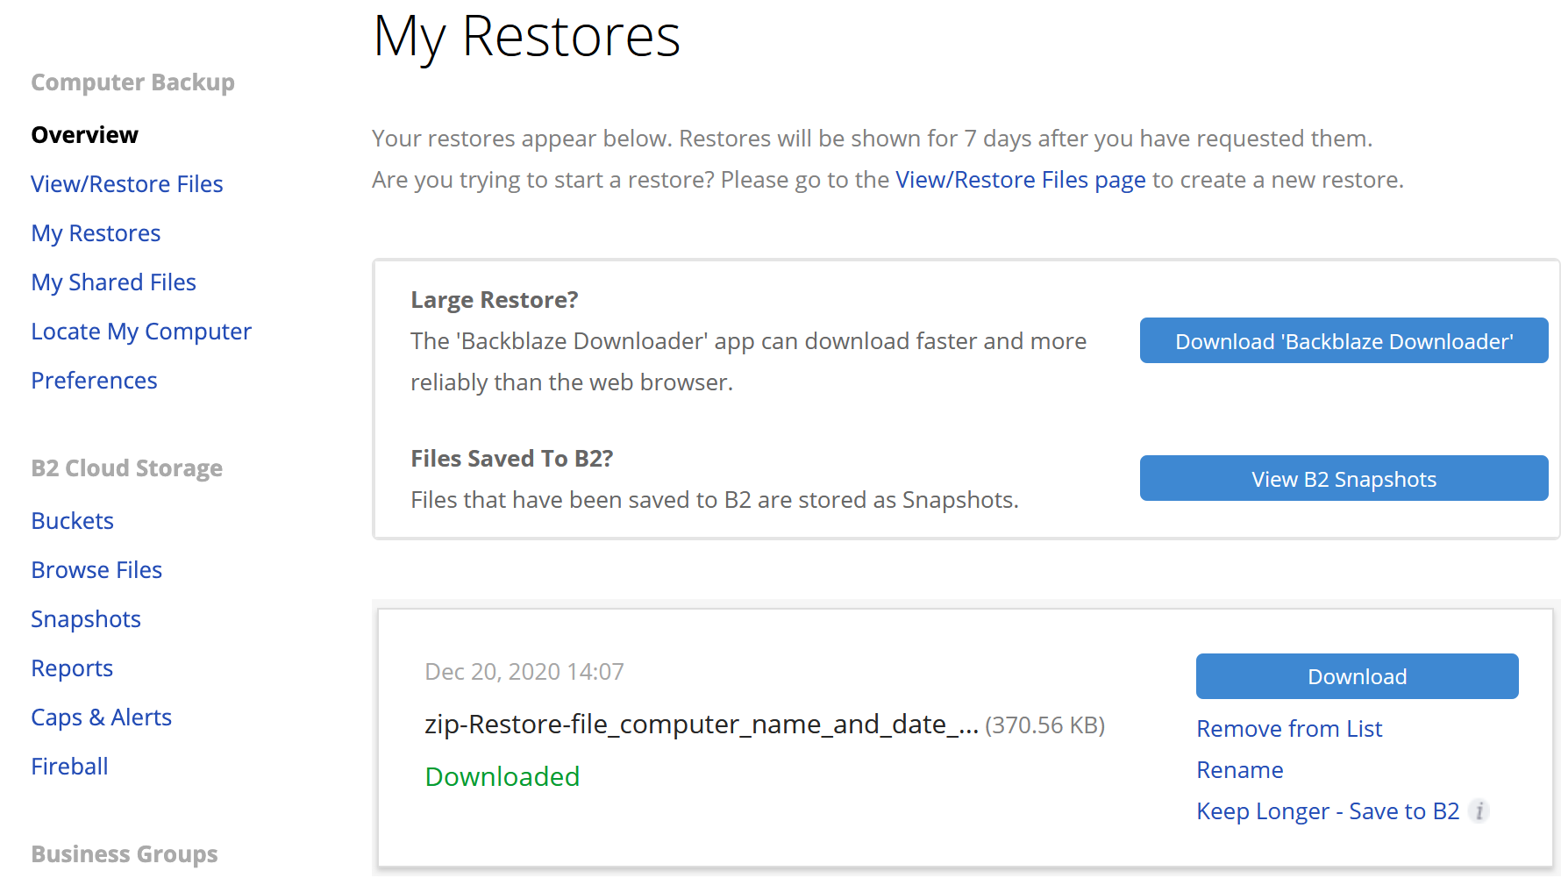Download the Dec 20 restore zip

(x=1357, y=676)
